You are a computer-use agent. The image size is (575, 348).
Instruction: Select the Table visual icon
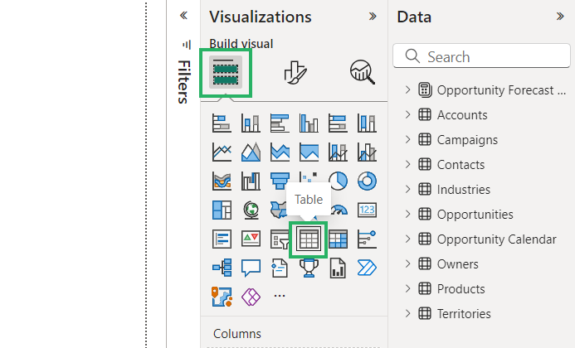pos(309,239)
